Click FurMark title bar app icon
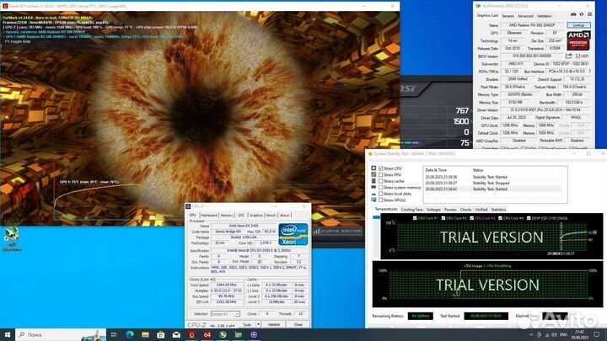607x341 pixels. 5,6
